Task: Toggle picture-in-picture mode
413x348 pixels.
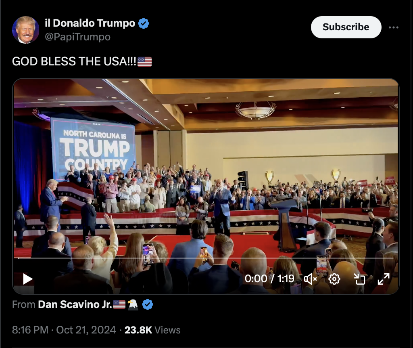Action: 359,279
